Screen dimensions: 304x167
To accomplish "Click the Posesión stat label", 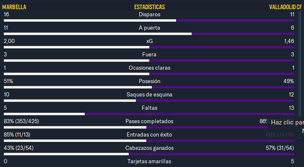I will [149, 81].
